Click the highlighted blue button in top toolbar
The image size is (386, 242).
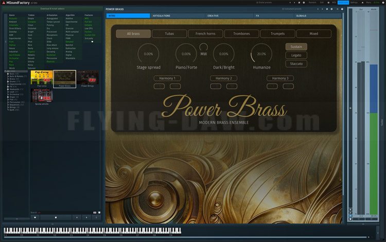[343, 3]
